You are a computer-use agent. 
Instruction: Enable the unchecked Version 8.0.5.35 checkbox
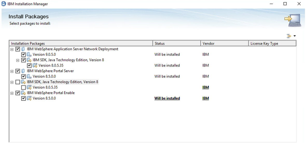[23, 87]
